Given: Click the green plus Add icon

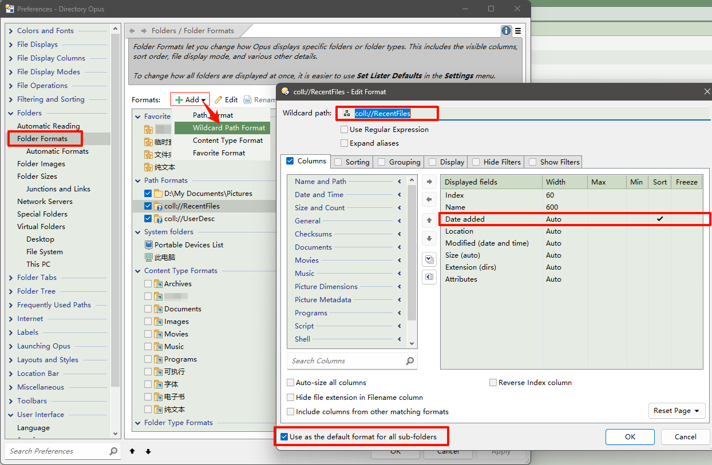Looking at the screenshot, I should tap(179, 99).
